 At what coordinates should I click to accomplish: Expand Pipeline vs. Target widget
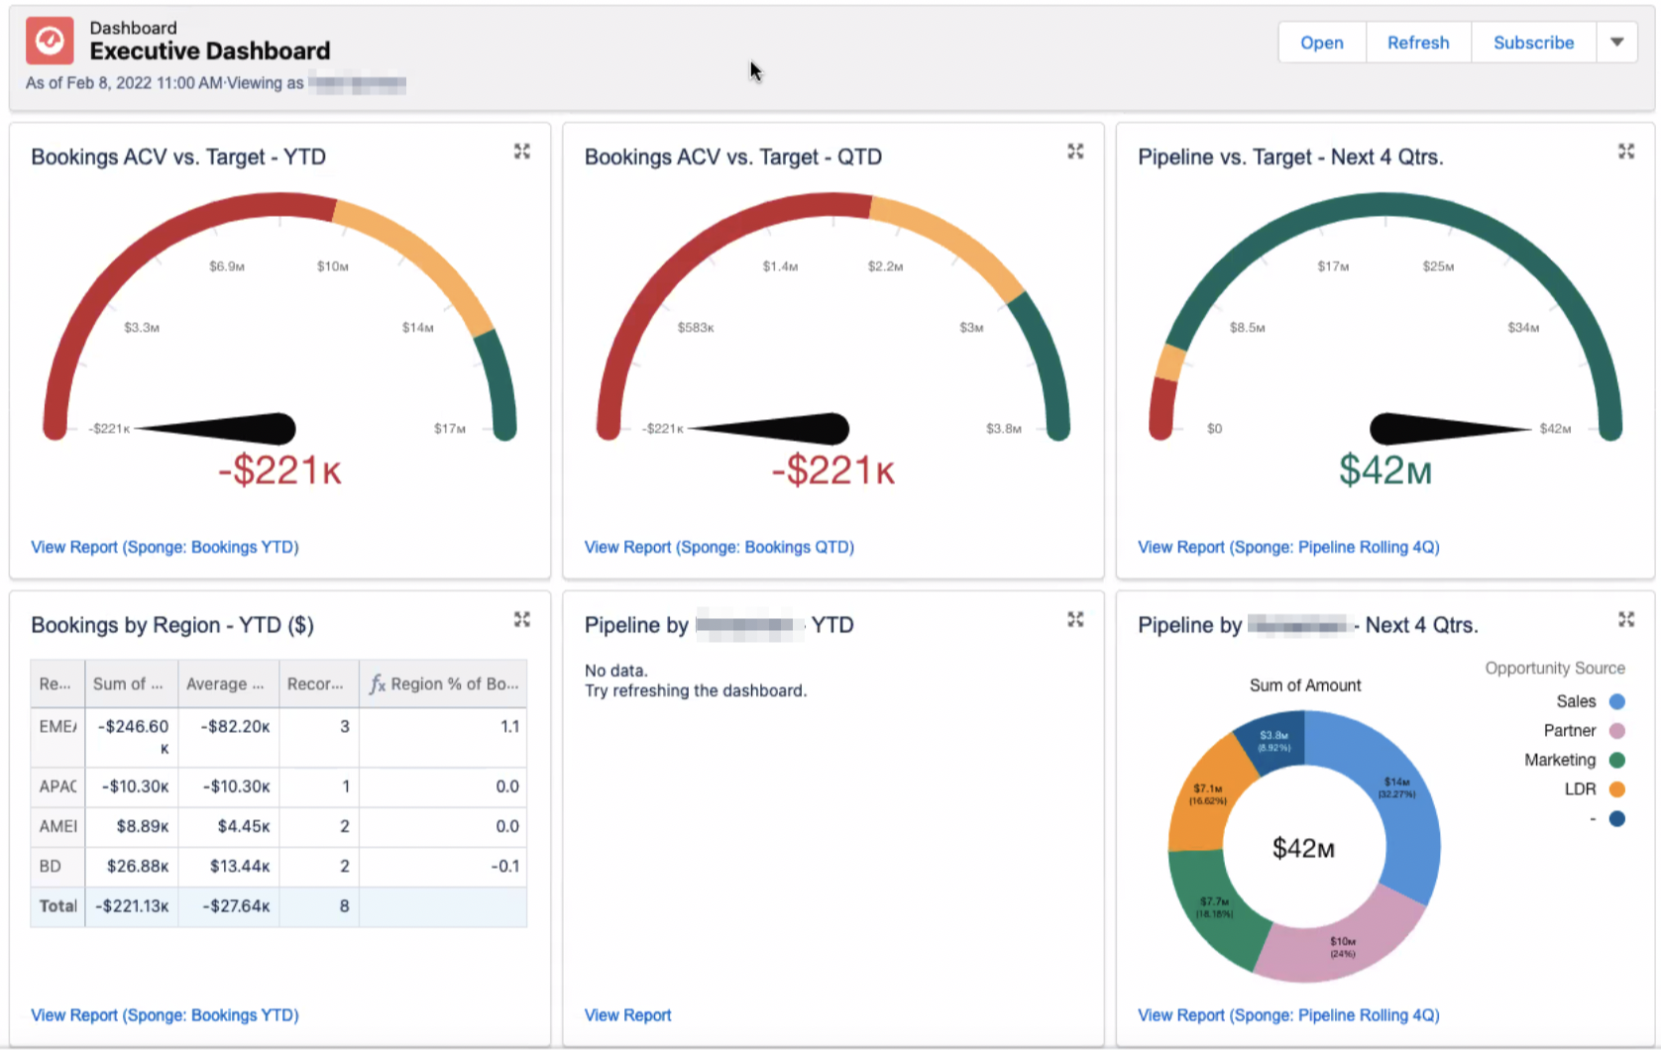[1626, 152]
